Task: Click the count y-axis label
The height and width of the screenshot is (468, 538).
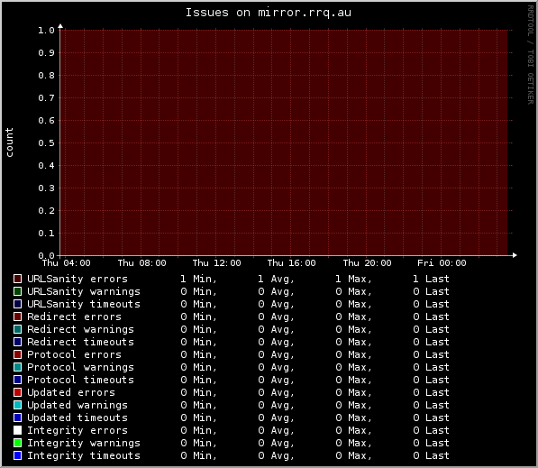Action: (x=9, y=142)
